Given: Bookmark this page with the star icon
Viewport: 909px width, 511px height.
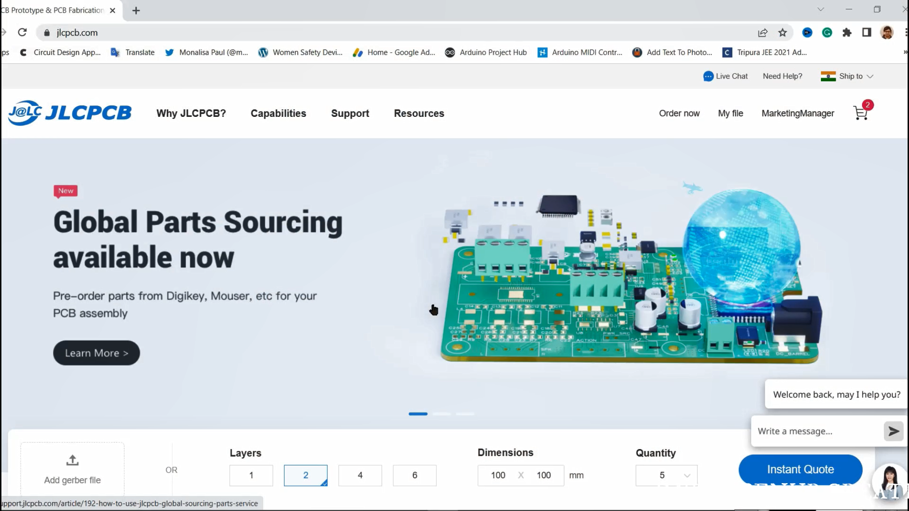Looking at the screenshot, I should (x=783, y=33).
